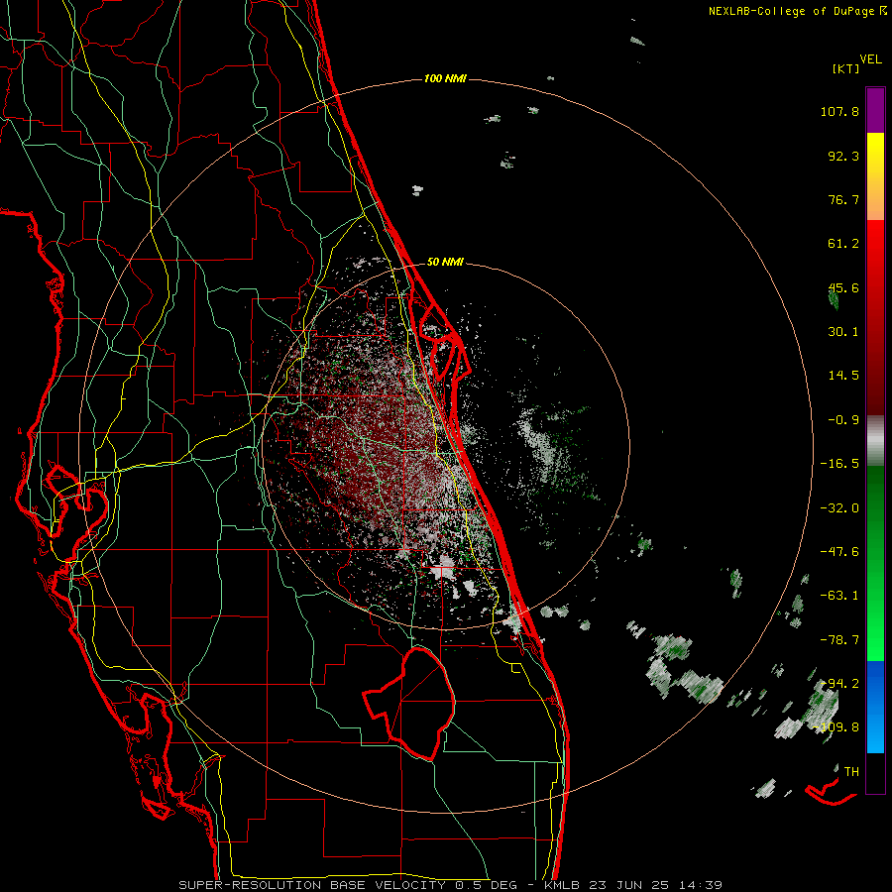Click the NEXLAB-College of DuPage credit text
Viewport: 892px width, 892px height.
(791, 11)
